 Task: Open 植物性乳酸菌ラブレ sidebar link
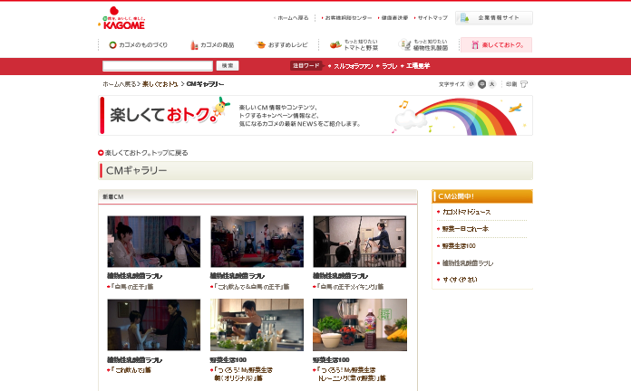coord(468,263)
